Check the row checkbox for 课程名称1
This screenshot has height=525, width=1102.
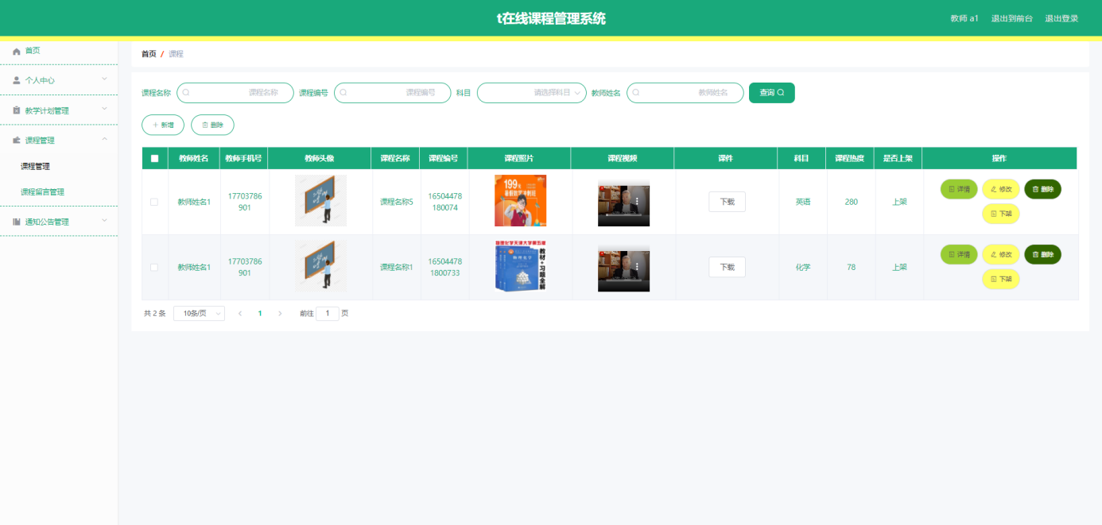154,267
